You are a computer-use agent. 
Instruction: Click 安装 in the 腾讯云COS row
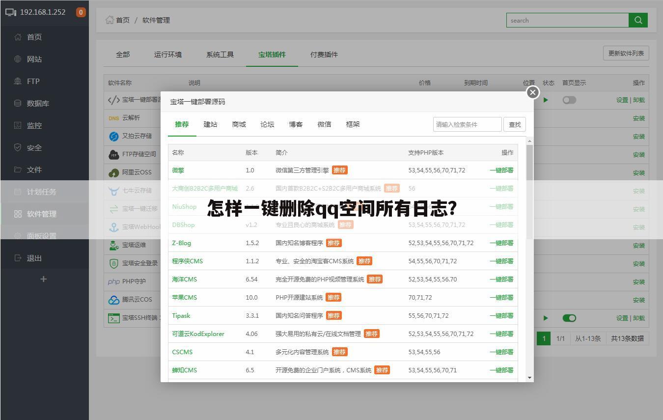639,300
